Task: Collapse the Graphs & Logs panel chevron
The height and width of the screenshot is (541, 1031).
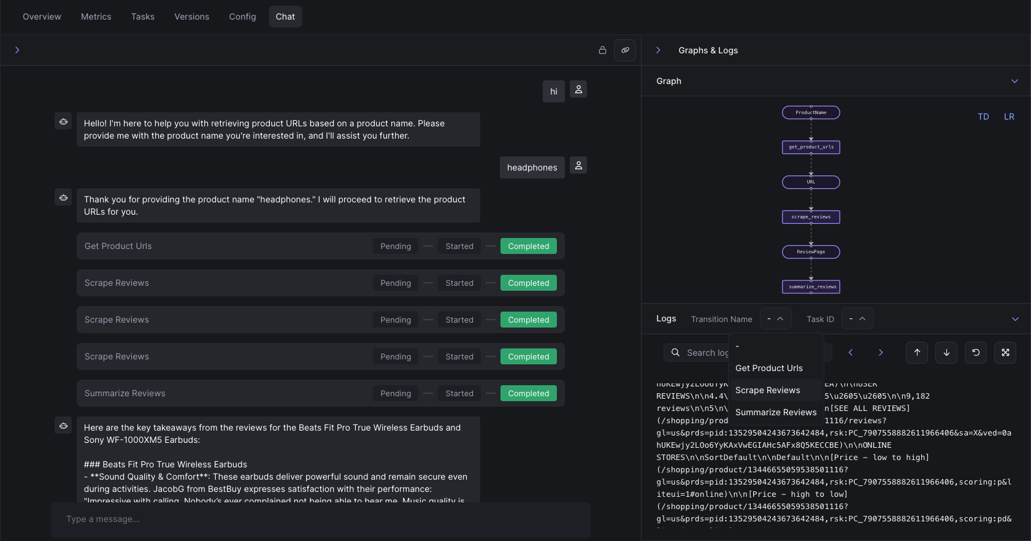Action: (658, 50)
